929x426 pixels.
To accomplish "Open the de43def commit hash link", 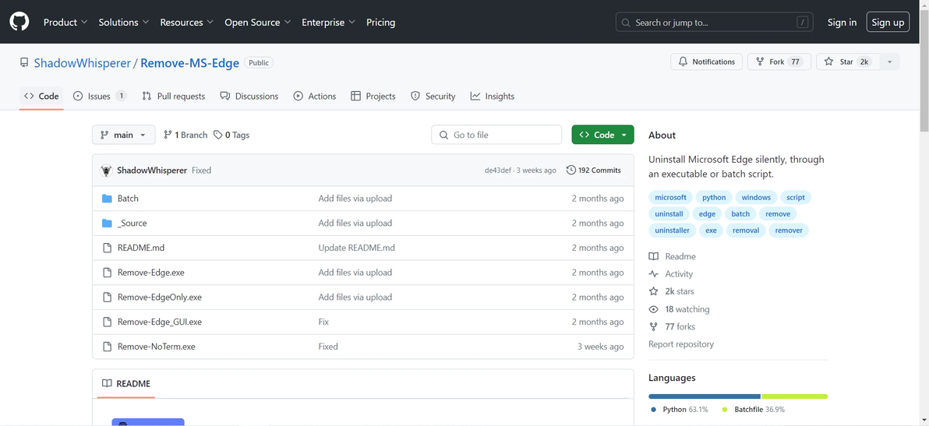I will pos(499,171).
